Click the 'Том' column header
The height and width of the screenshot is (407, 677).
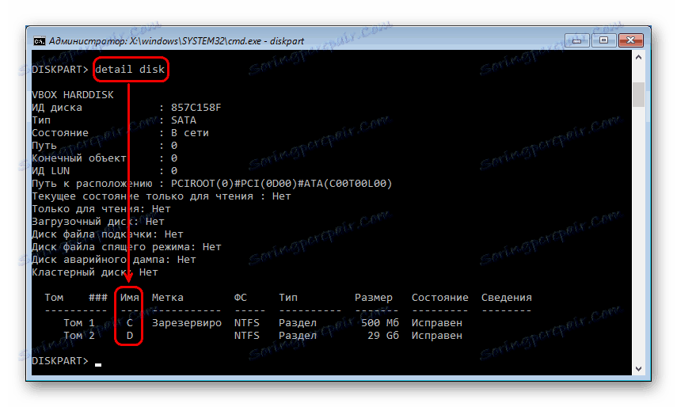coord(54,298)
